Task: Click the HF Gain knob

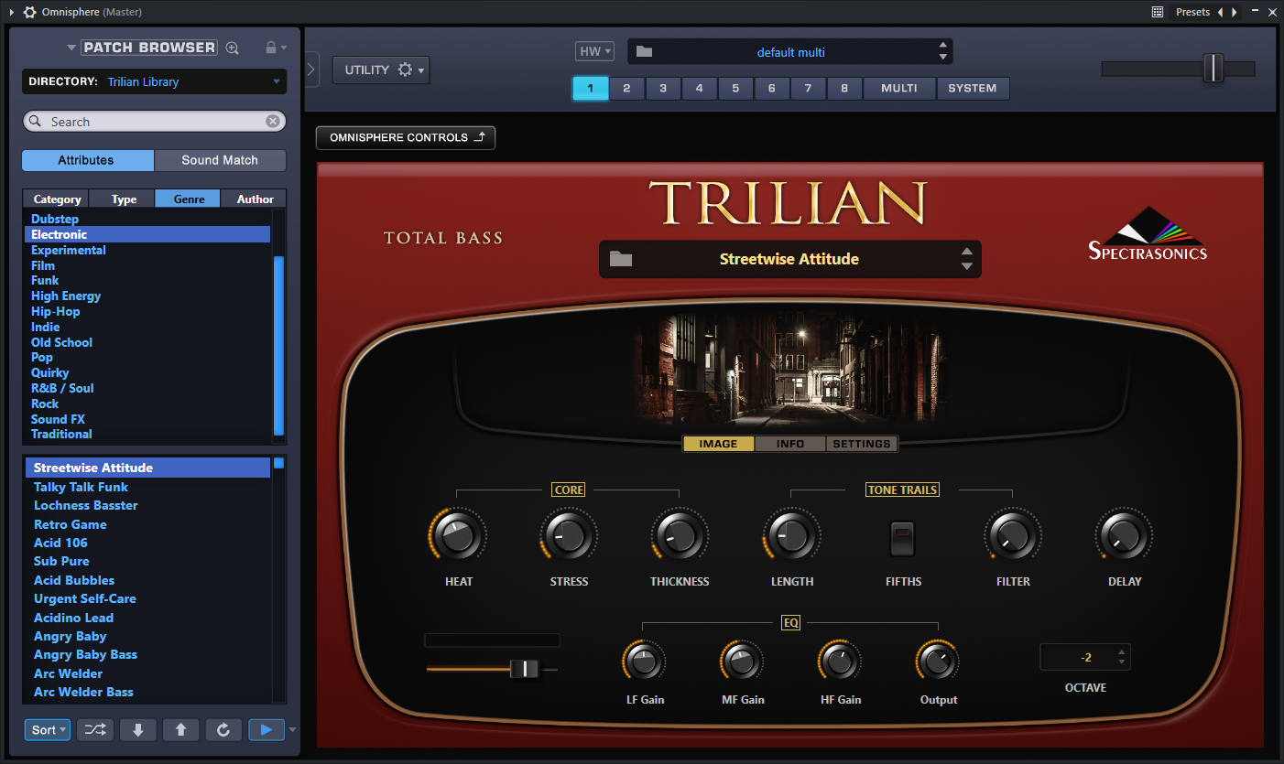Action: (839, 660)
